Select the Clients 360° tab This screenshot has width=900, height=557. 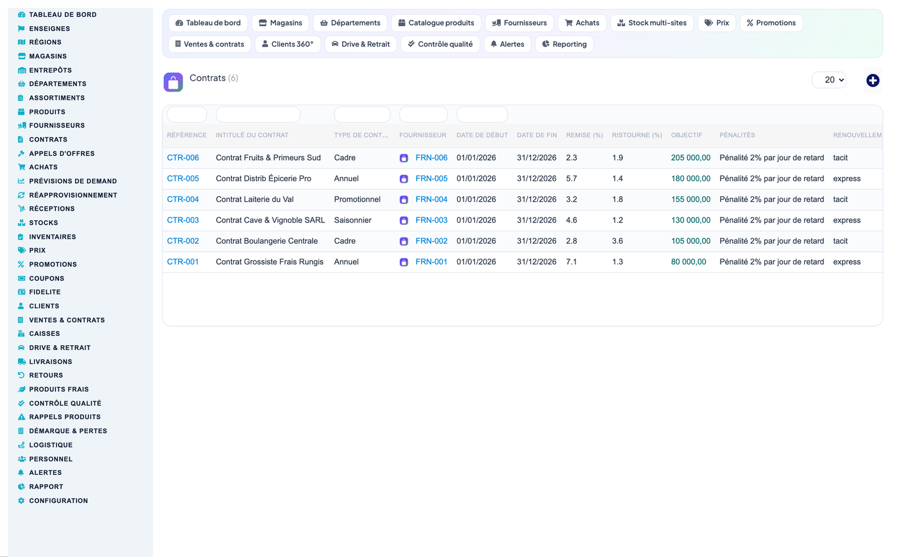[288, 44]
